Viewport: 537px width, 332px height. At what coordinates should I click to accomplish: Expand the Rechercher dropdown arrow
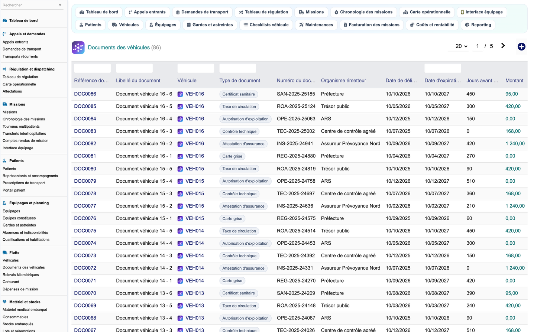coord(60,5)
